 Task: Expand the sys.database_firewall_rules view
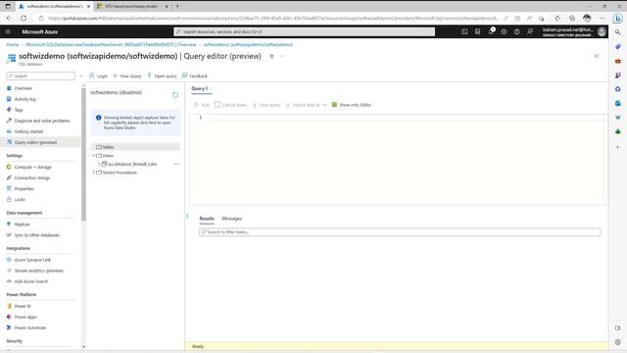click(99, 164)
